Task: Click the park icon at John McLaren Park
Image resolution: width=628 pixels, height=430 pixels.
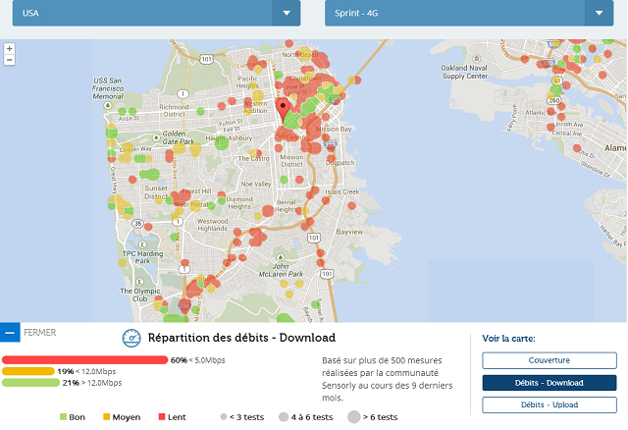Action: click(281, 257)
